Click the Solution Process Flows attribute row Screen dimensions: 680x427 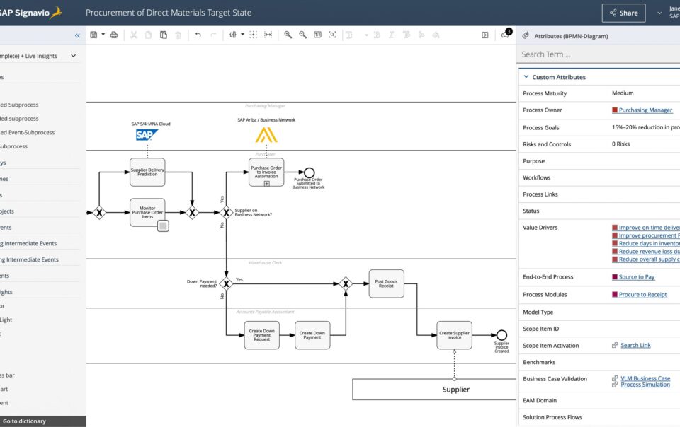click(x=599, y=417)
